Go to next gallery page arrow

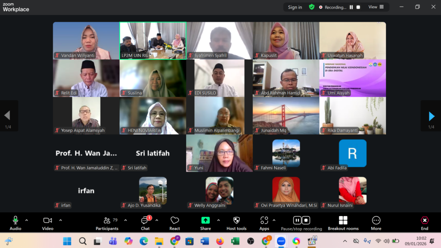(x=432, y=116)
